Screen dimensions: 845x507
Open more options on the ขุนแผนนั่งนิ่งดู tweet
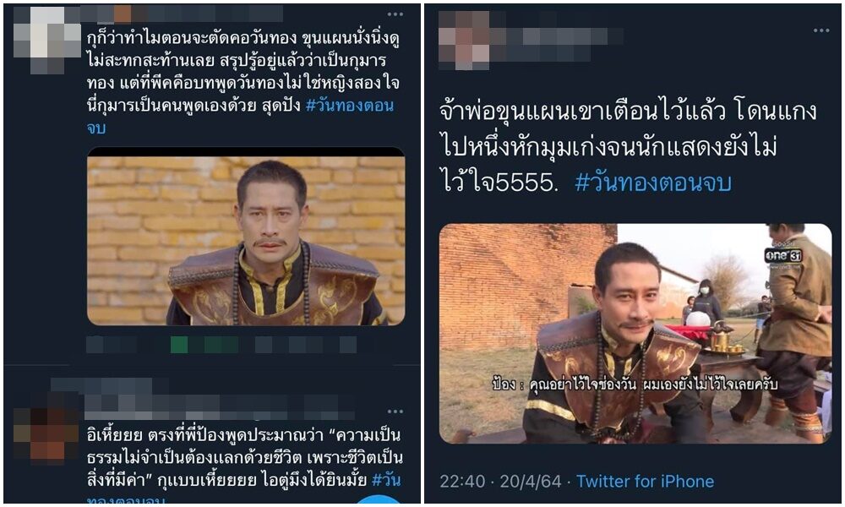(395, 14)
